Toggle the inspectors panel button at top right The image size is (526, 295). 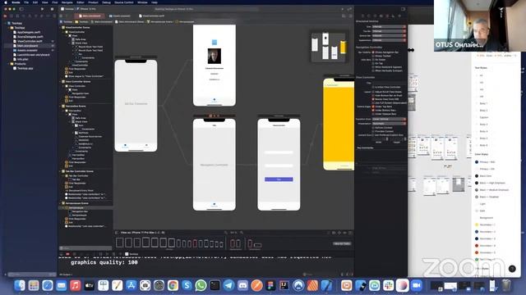point(404,9)
